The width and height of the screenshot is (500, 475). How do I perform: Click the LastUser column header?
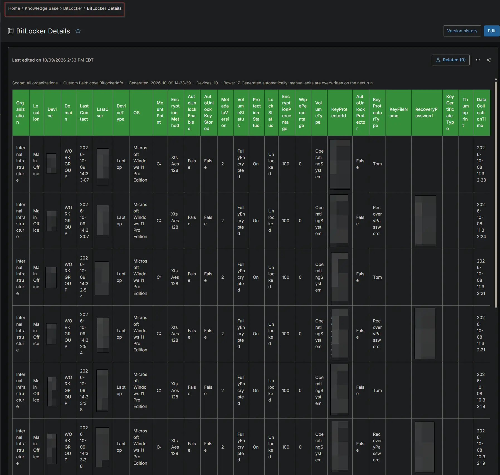[103, 112]
